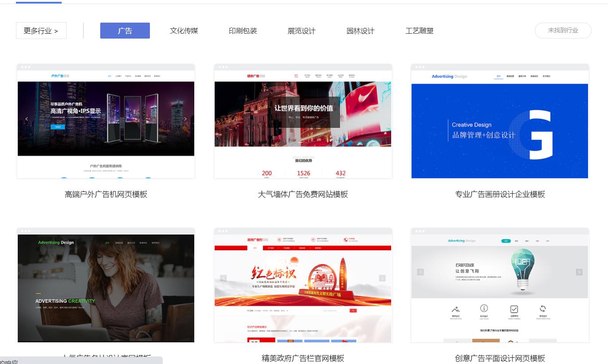This screenshot has width=608, height=364.
Task: Click the 未找到行业 button
Action: (563, 31)
